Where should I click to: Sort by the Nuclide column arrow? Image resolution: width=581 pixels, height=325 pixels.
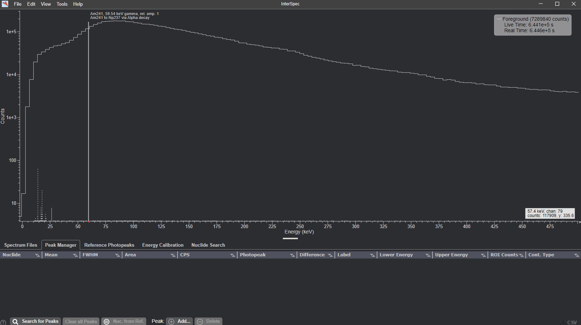(37, 255)
